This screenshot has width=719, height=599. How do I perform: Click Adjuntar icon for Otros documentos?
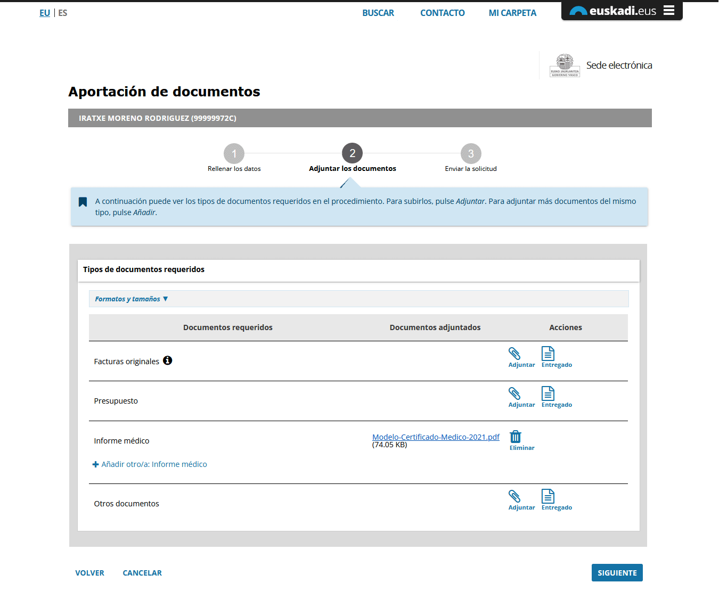coord(515,497)
